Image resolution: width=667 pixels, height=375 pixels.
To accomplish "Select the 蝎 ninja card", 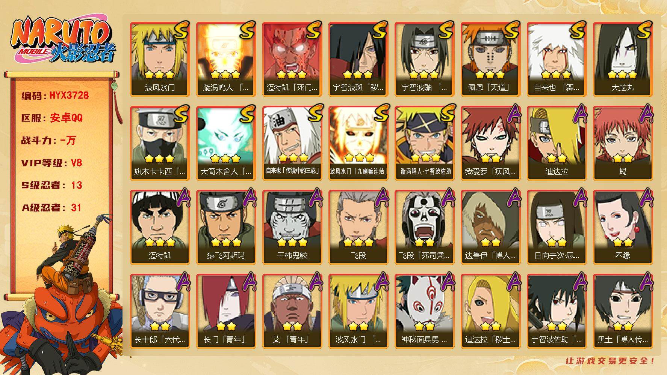I will 623,143.
